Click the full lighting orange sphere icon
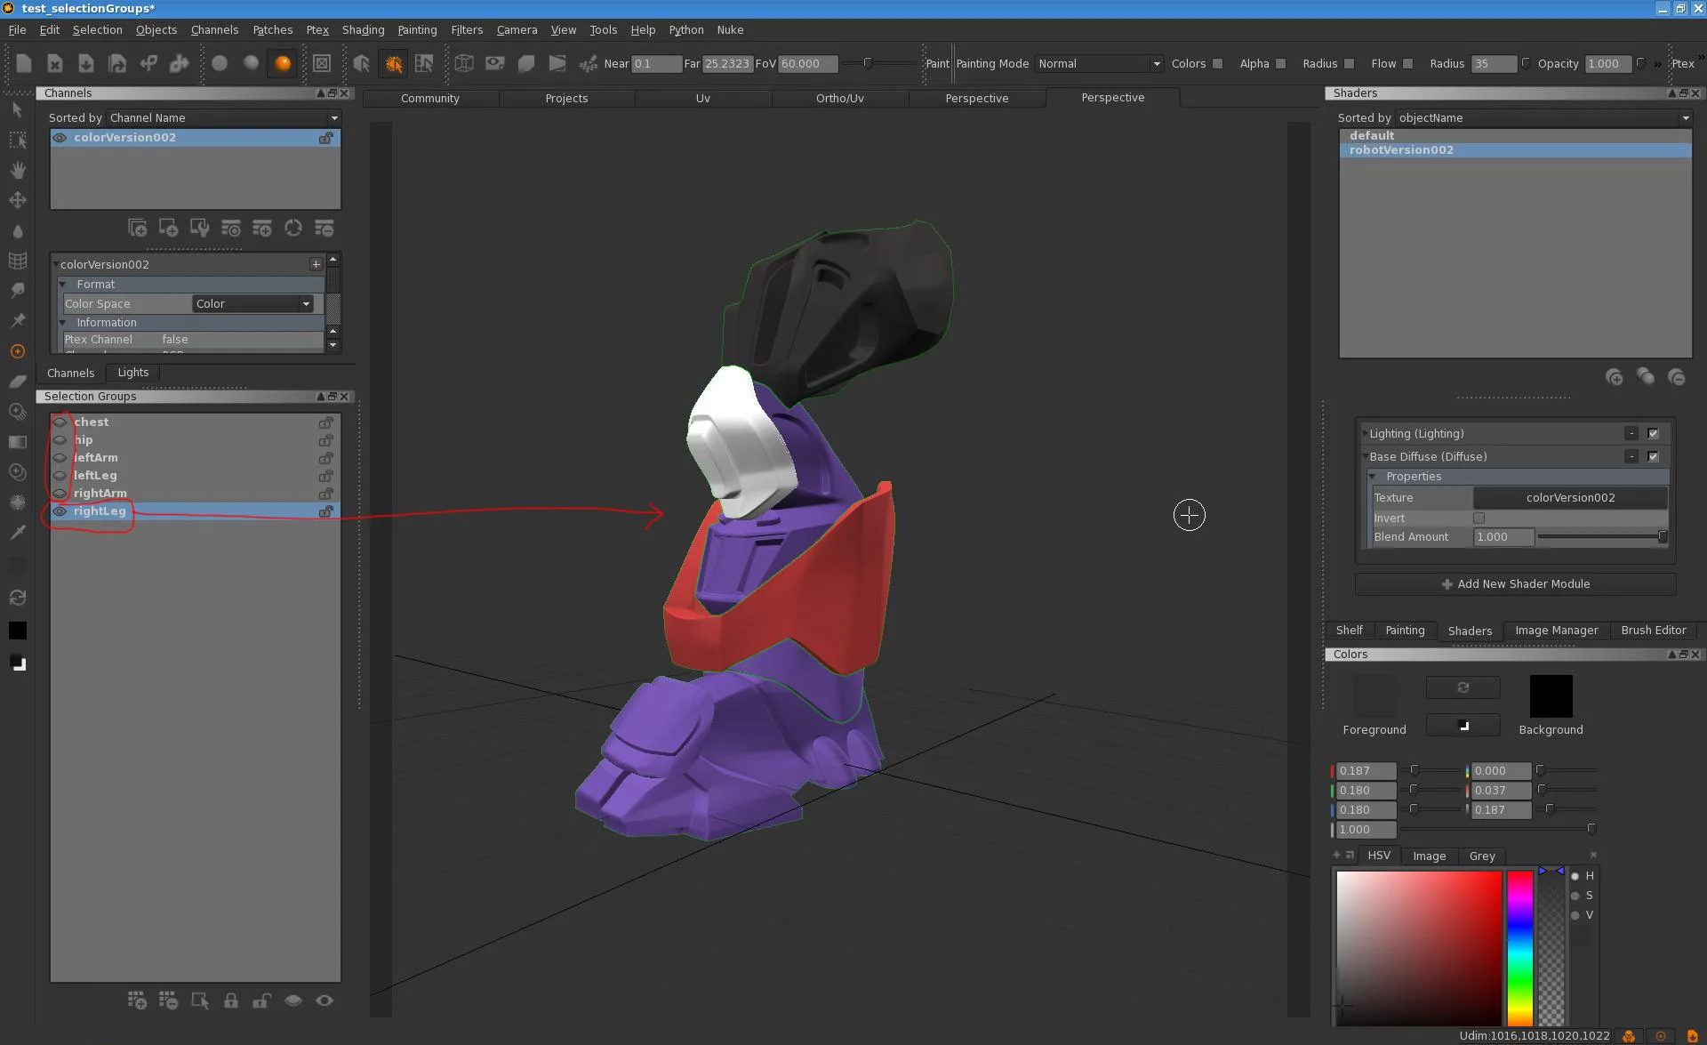 (x=283, y=63)
